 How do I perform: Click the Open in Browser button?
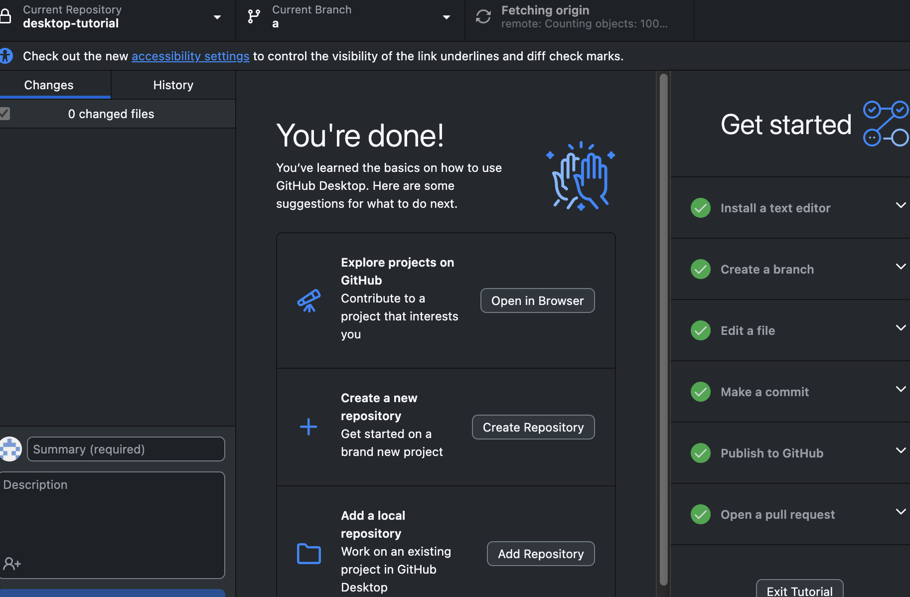[x=537, y=300]
